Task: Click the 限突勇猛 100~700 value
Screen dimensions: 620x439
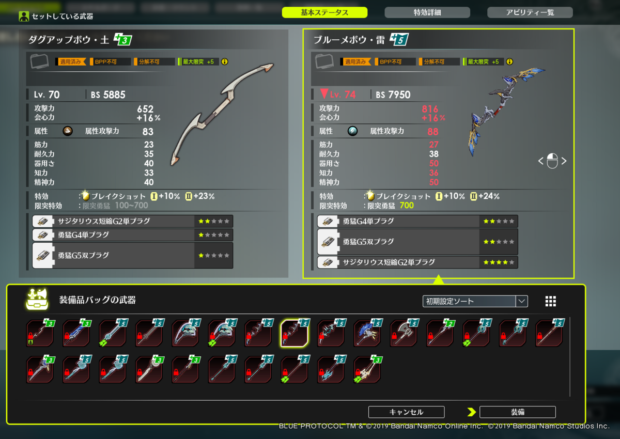Action: point(131,206)
